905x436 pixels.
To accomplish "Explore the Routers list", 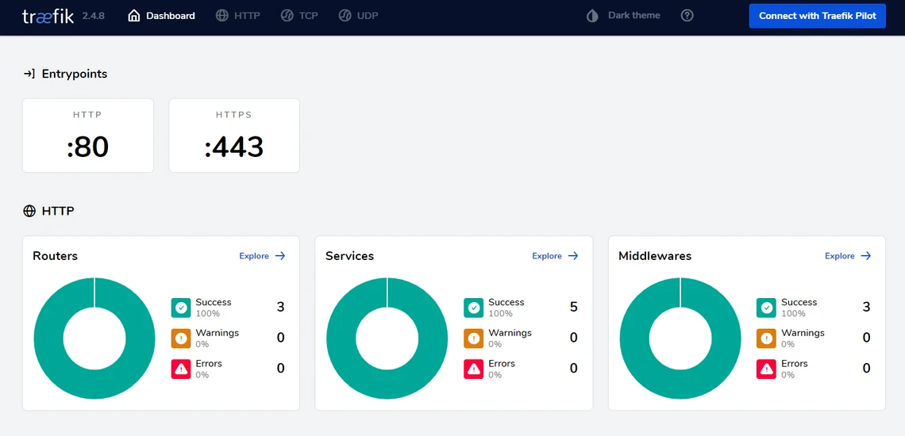I will pos(262,256).
